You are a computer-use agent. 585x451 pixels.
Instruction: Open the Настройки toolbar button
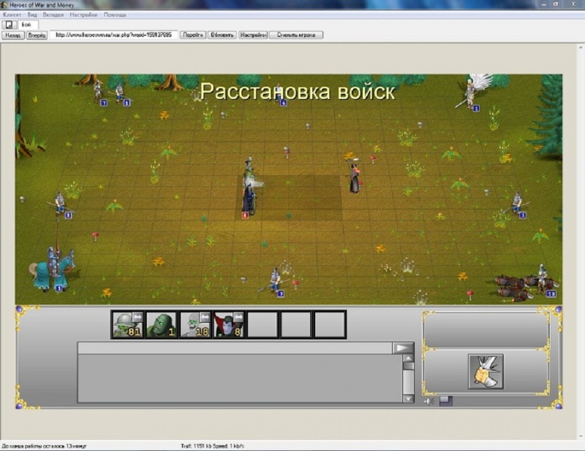[253, 34]
